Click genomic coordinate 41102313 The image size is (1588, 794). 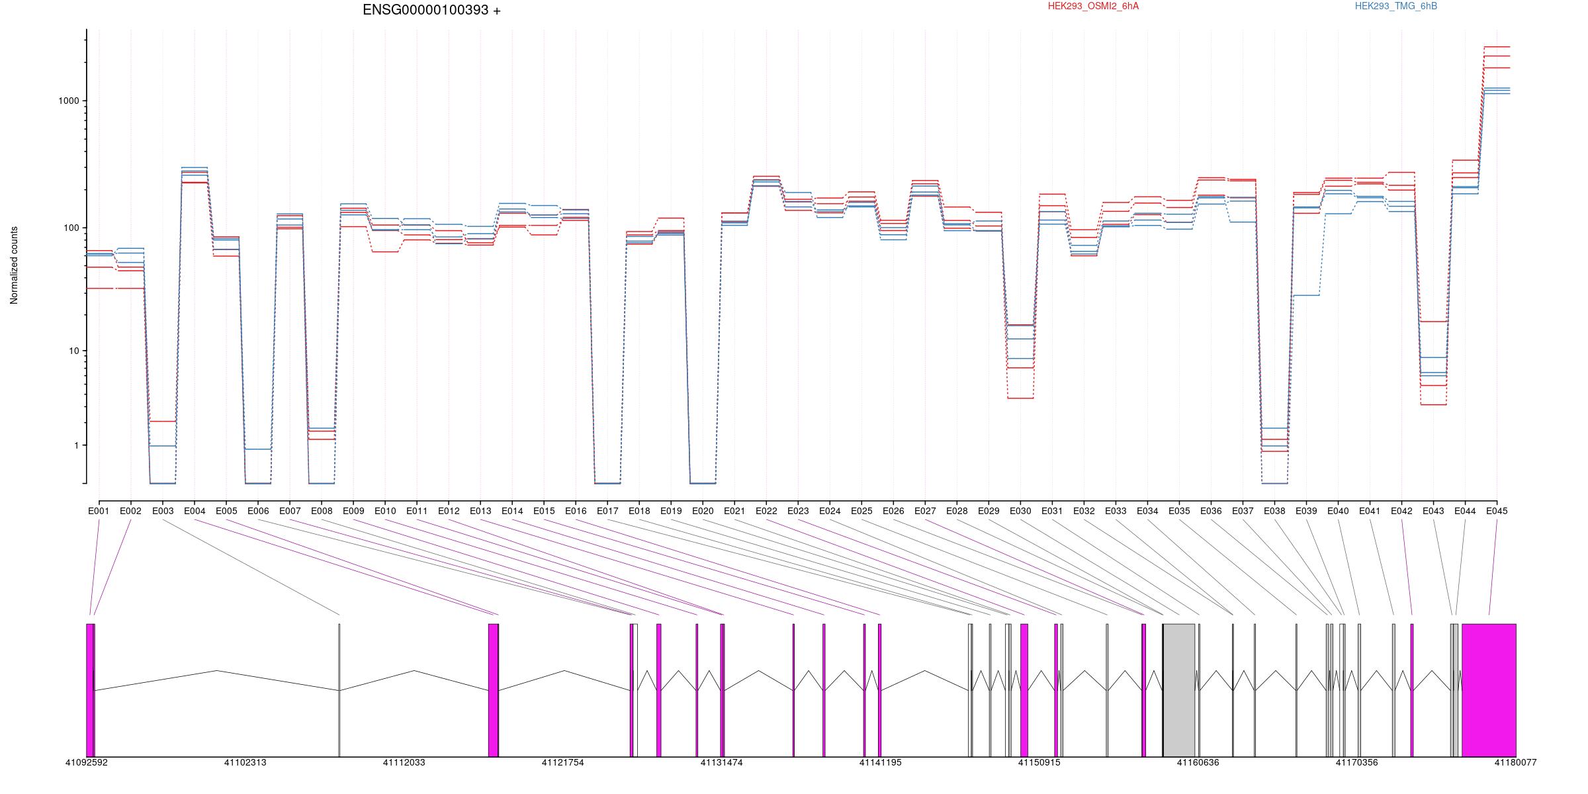pyautogui.click(x=245, y=762)
